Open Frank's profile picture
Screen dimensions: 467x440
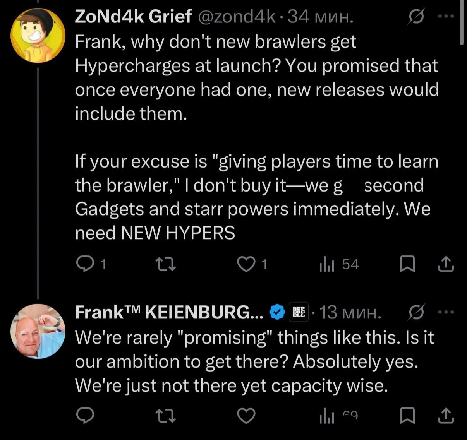[38, 331]
